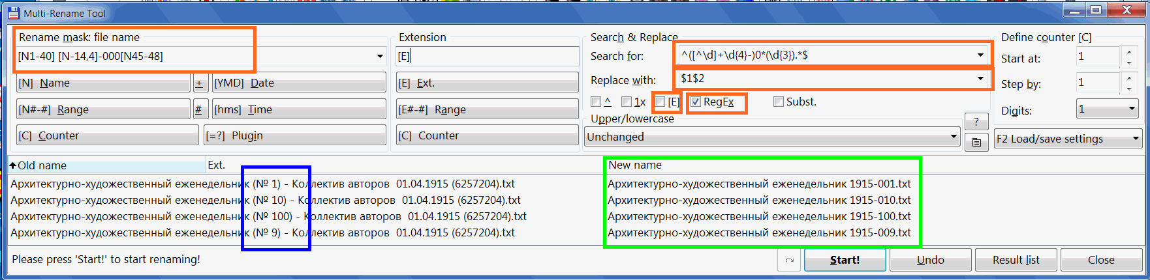Tick the 1x checkbox
Image resolution: width=1150 pixels, height=280 pixels.
627,102
